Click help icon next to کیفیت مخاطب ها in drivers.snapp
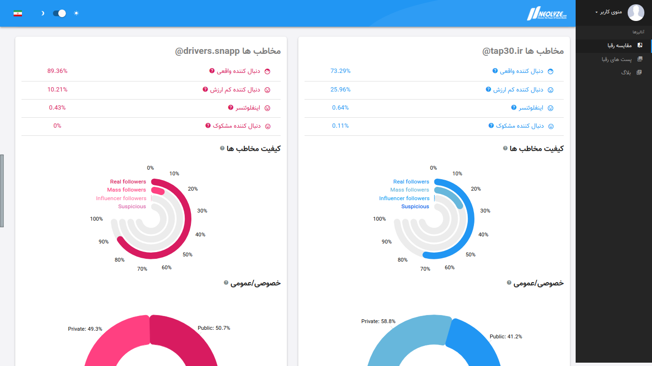This screenshot has width=652, height=366. [x=222, y=148]
